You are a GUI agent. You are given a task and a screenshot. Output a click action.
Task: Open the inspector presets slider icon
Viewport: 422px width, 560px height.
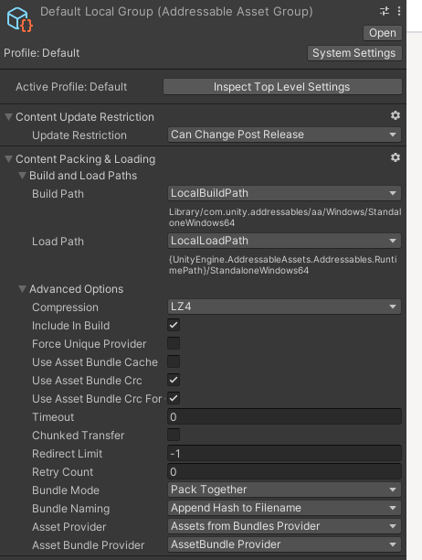tap(385, 11)
